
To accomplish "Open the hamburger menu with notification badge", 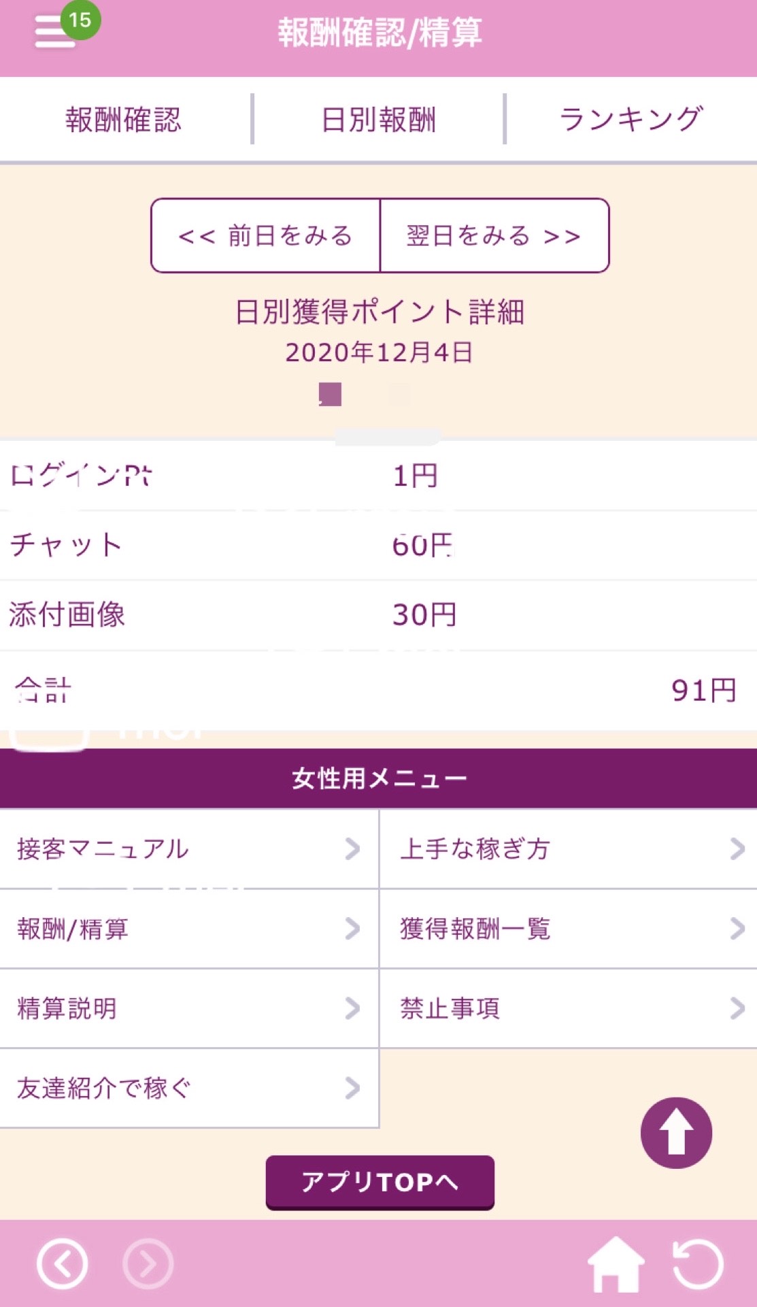I will [x=56, y=31].
